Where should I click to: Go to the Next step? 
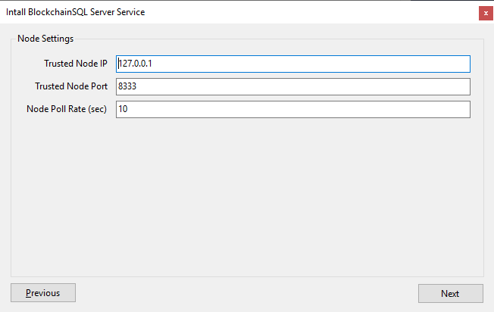(x=451, y=293)
